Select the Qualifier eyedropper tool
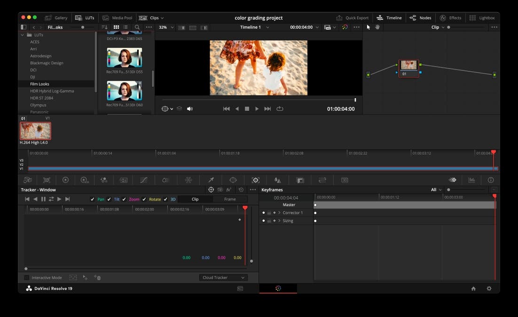This screenshot has width=518, height=317. (x=210, y=180)
